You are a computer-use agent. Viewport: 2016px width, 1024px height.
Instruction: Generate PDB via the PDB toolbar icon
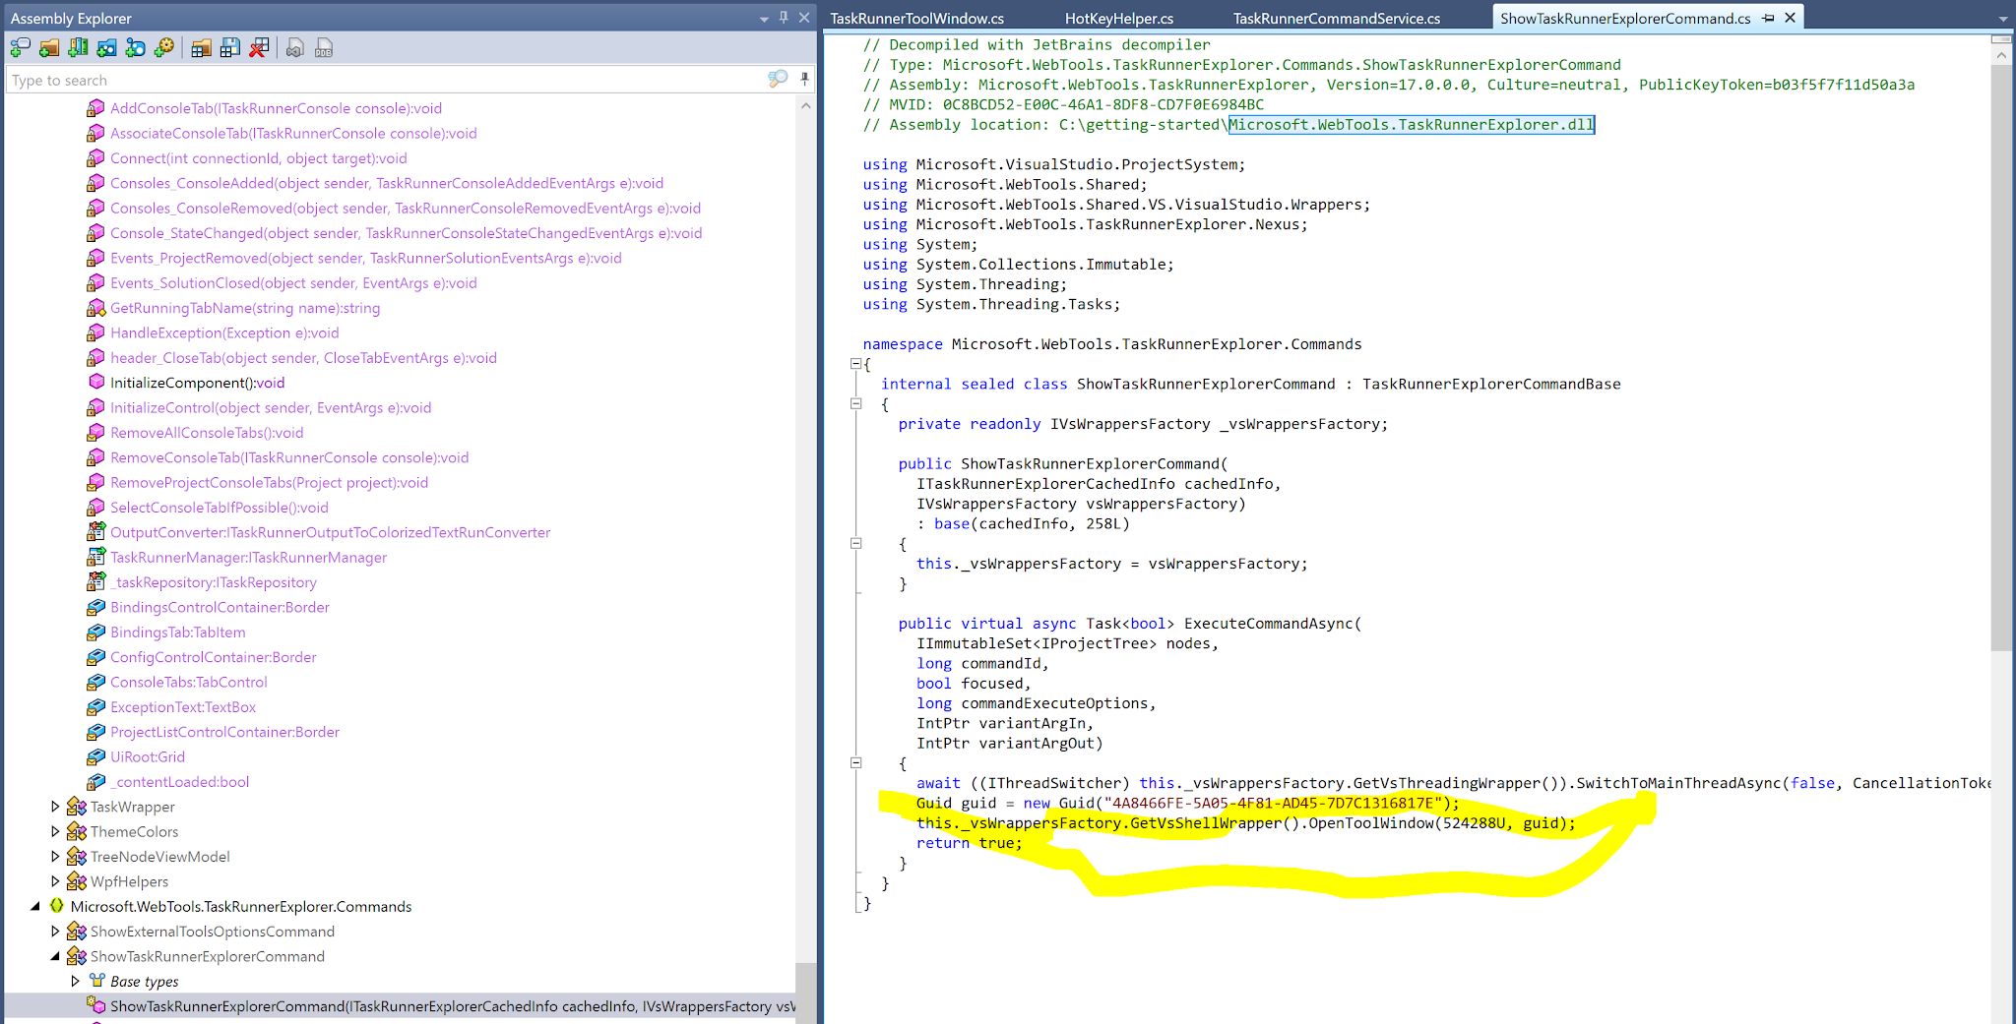point(324,47)
